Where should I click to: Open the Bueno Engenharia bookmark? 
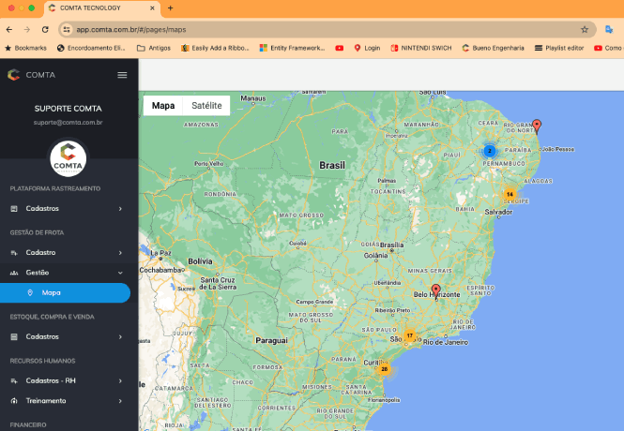click(x=493, y=48)
